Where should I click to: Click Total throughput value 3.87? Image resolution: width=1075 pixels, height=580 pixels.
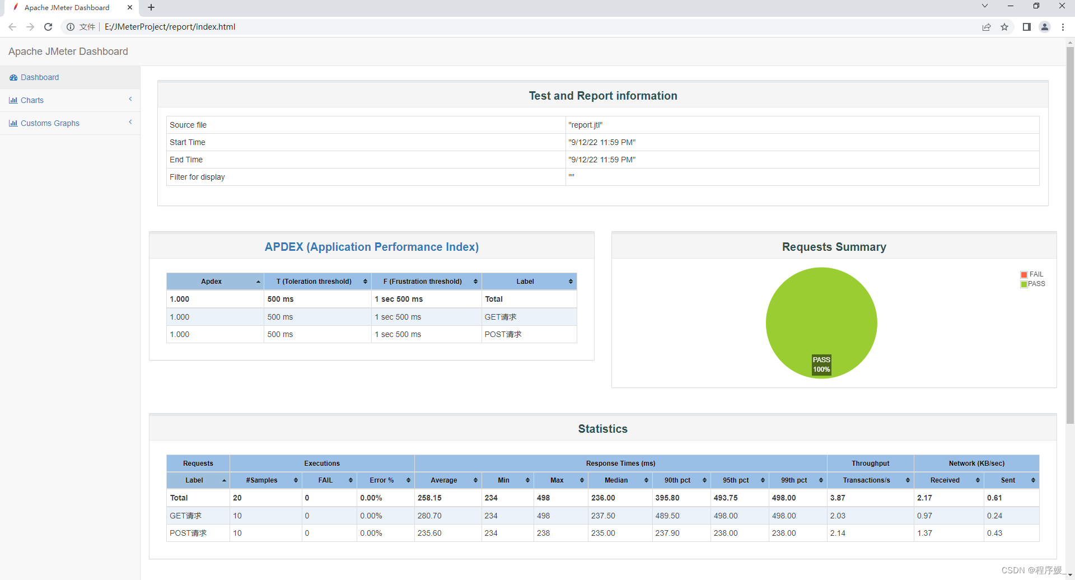[x=838, y=498]
